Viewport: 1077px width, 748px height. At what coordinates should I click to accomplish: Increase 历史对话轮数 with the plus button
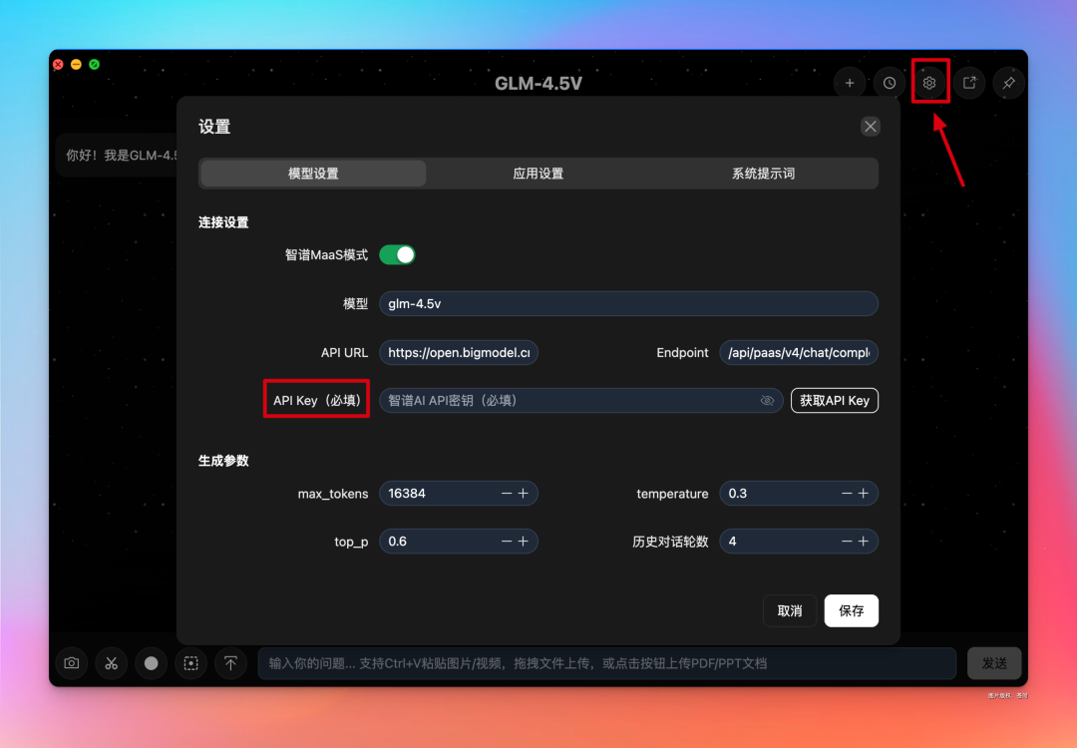864,542
